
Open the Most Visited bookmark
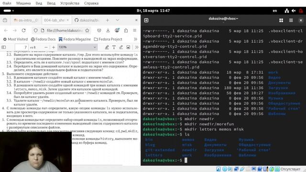15,39
